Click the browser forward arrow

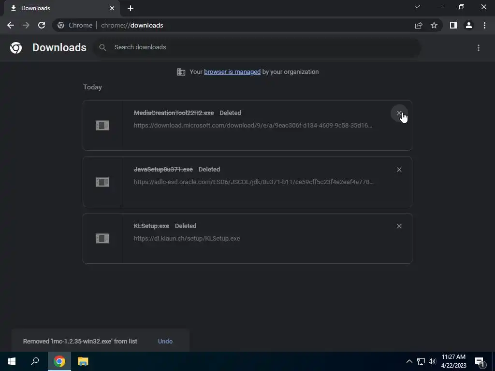(26, 25)
